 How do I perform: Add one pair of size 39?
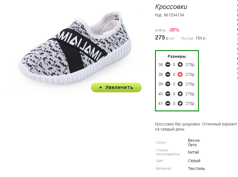pyautogui.click(x=180, y=84)
